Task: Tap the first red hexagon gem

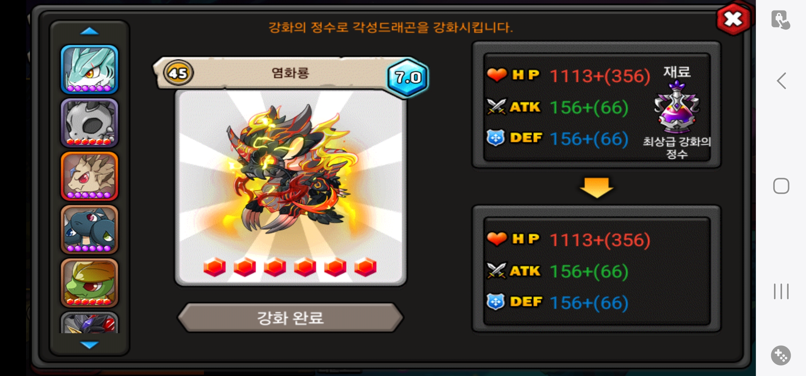Action: [214, 267]
